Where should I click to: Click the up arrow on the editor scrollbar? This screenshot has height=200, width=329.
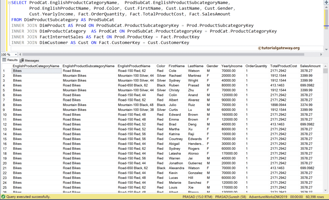pos(326,8)
